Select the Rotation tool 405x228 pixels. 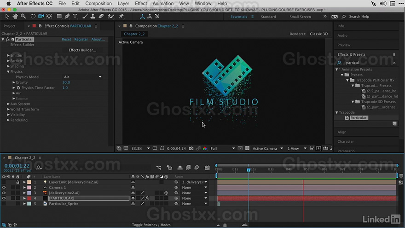click(33, 16)
